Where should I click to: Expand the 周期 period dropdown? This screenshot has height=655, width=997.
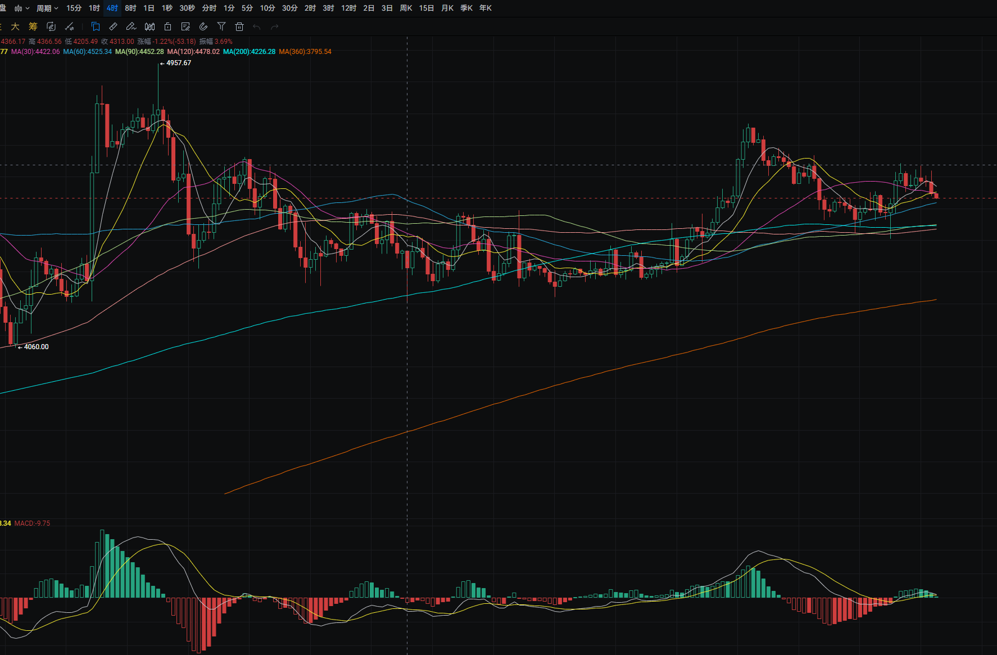pyautogui.click(x=47, y=8)
